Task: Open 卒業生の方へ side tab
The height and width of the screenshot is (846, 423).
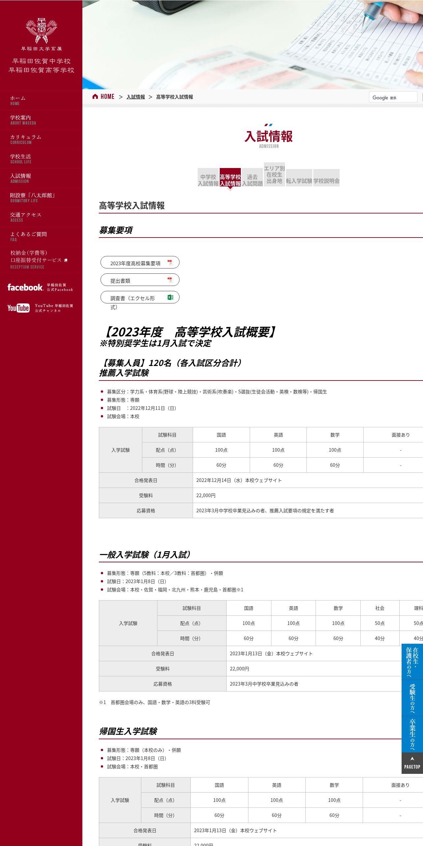Action: point(412,734)
